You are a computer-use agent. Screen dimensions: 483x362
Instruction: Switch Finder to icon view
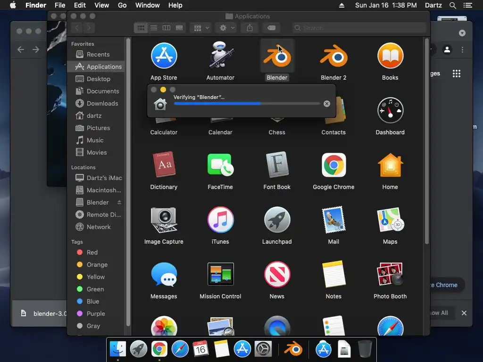pos(141,28)
